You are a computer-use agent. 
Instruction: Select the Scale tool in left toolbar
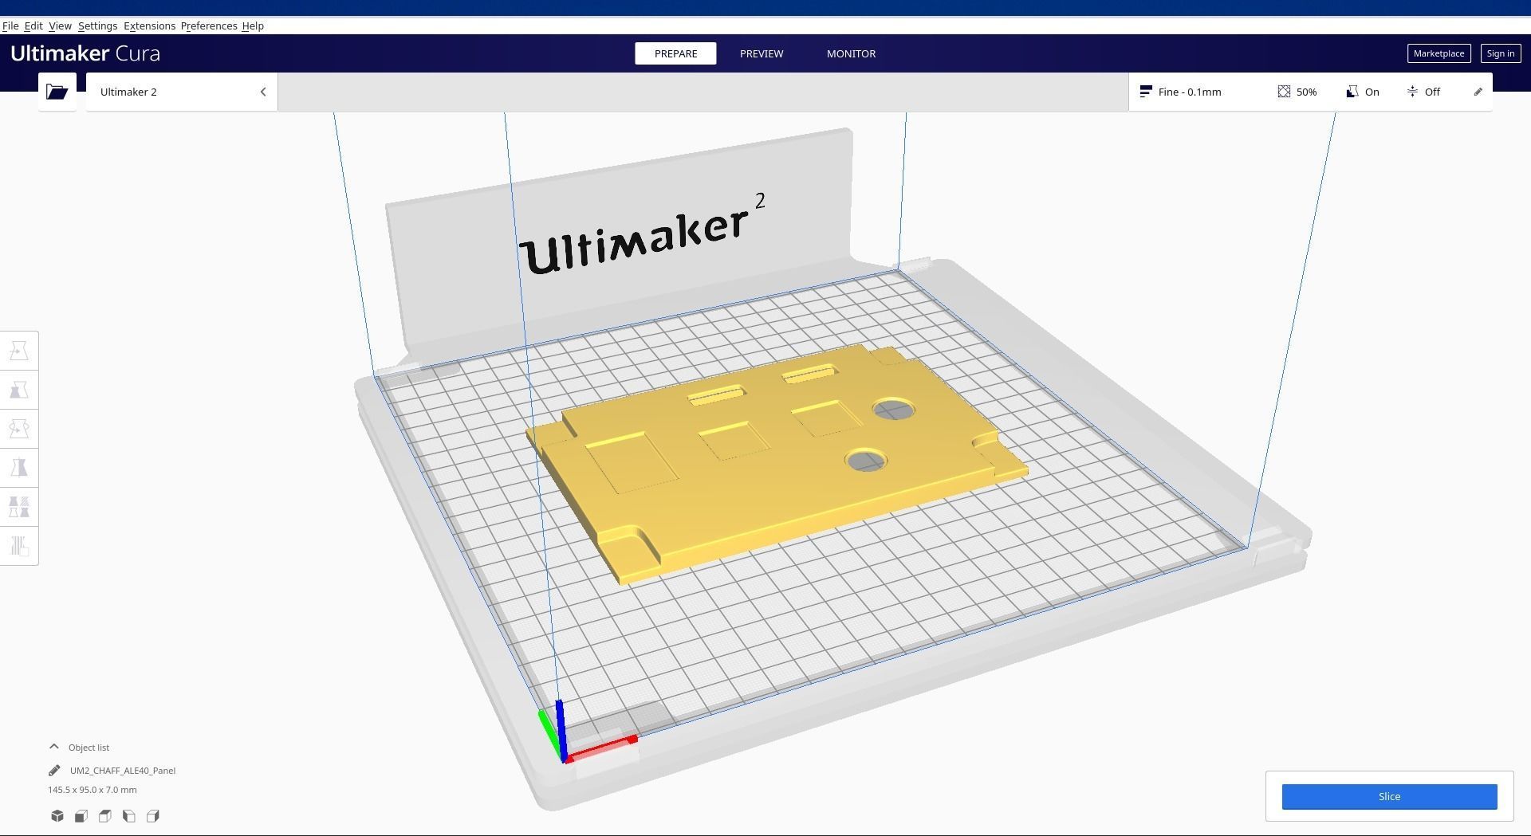[19, 390]
